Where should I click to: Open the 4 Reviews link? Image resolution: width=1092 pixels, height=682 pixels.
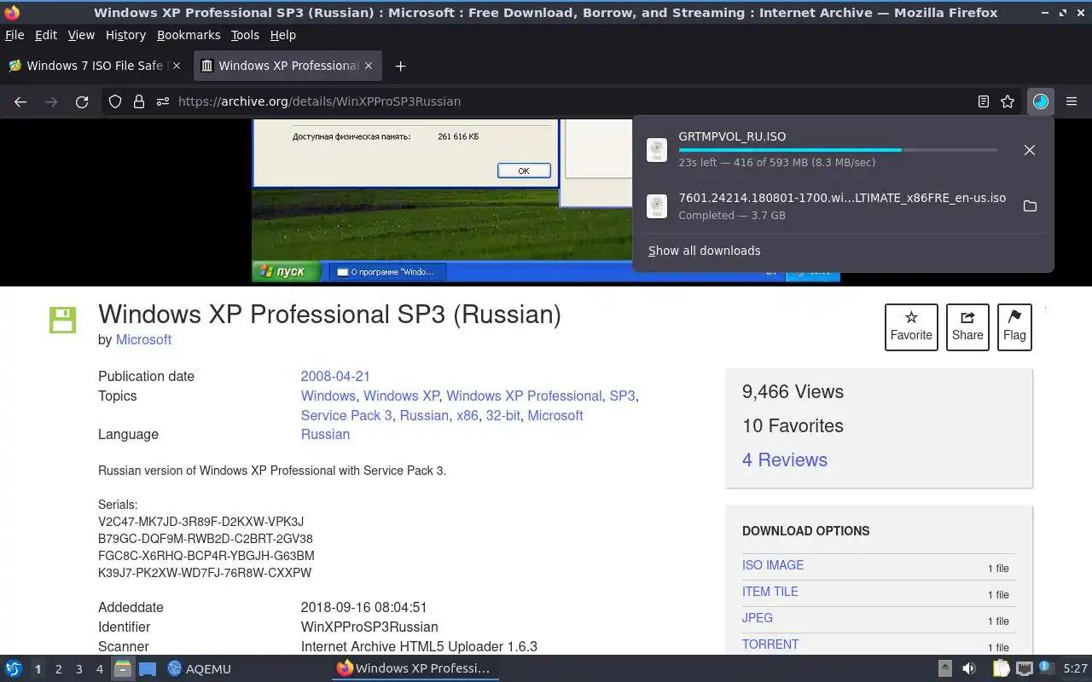pyautogui.click(x=785, y=459)
